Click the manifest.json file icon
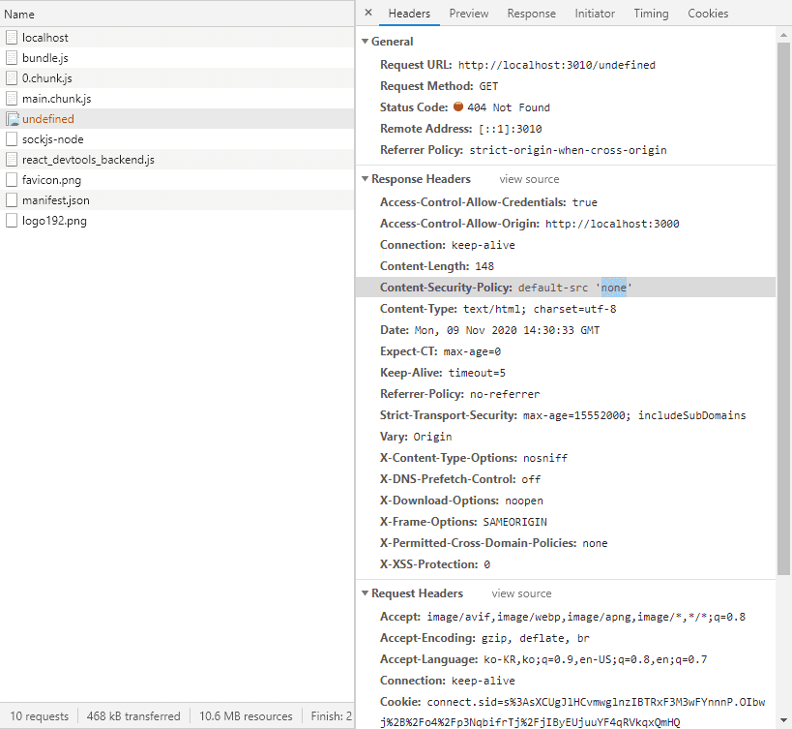 [x=12, y=200]
